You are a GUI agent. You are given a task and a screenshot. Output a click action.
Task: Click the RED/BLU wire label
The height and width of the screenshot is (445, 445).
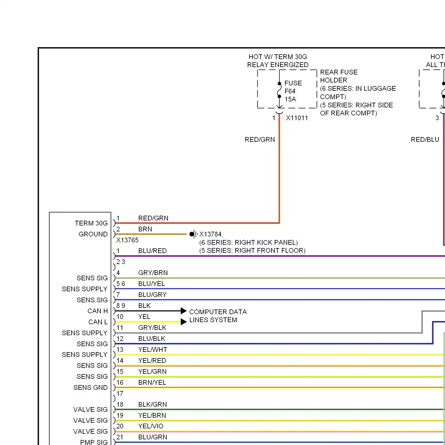[425, 139]
